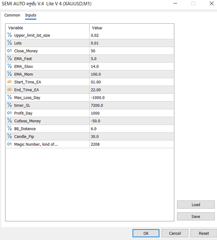
Task: Minimize the SEMI AUTO dialog window
Action: pos(175,4)
